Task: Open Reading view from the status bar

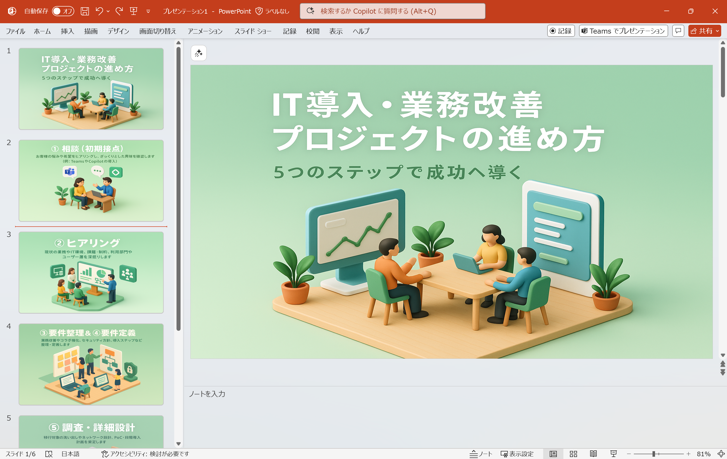Action: click(593, 453)
